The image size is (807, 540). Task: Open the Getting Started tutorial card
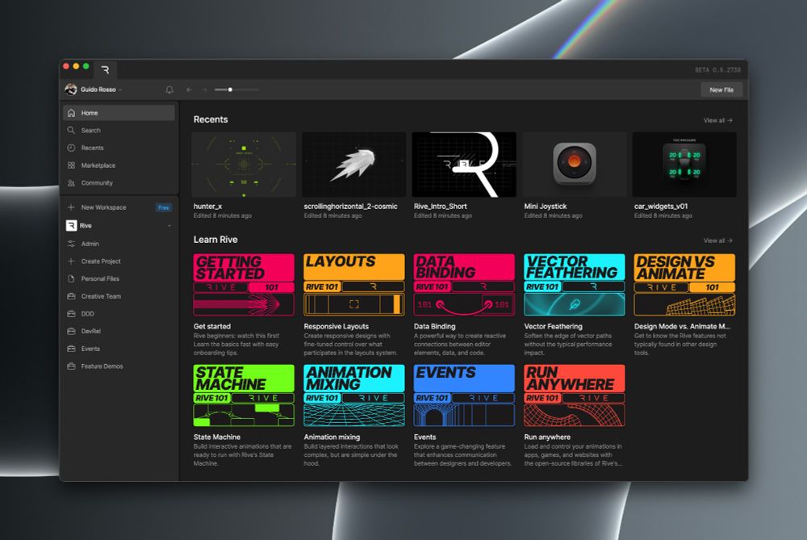pos(244,285)
